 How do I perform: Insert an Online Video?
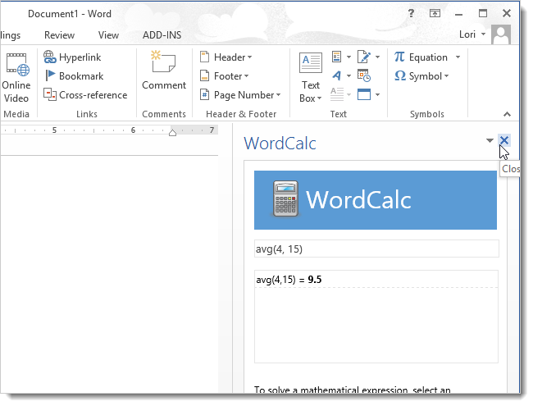(16, 78)
